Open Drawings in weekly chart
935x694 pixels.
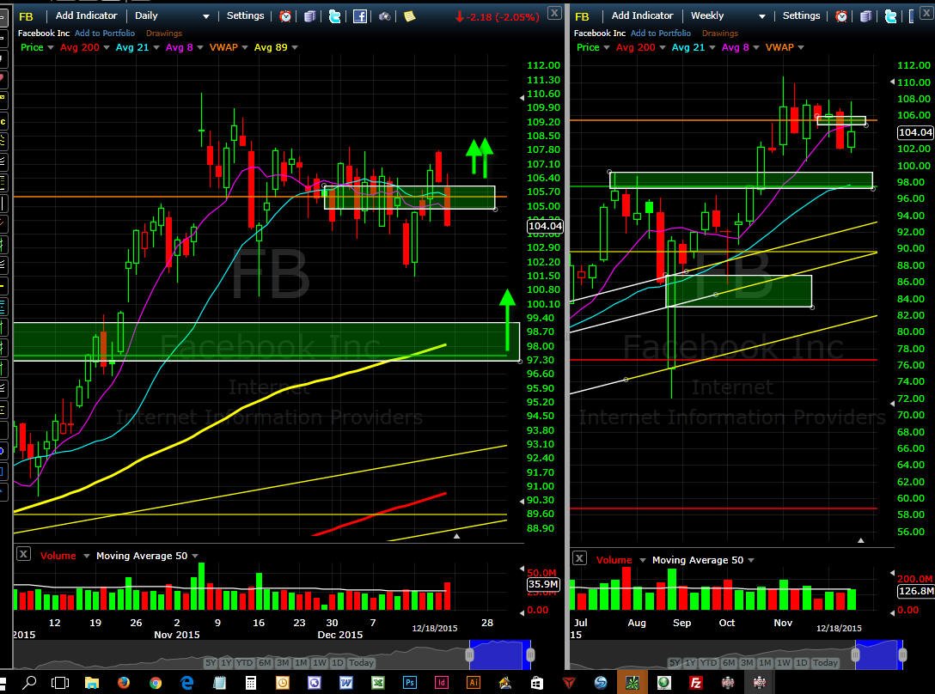(x=720, y=33)
